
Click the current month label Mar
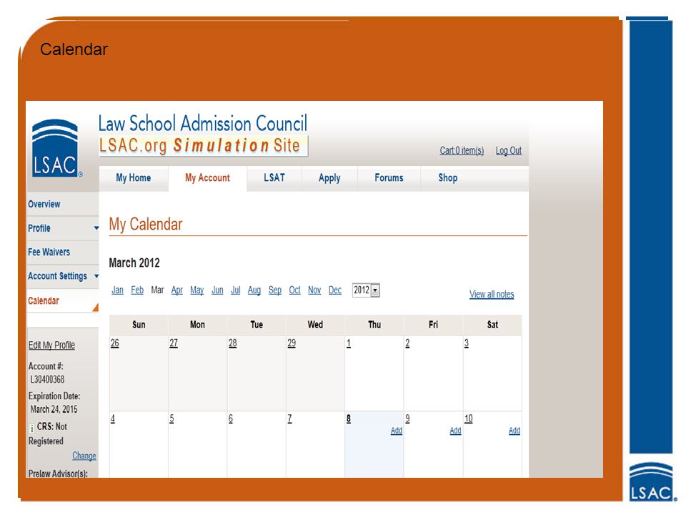pos(157,290)
